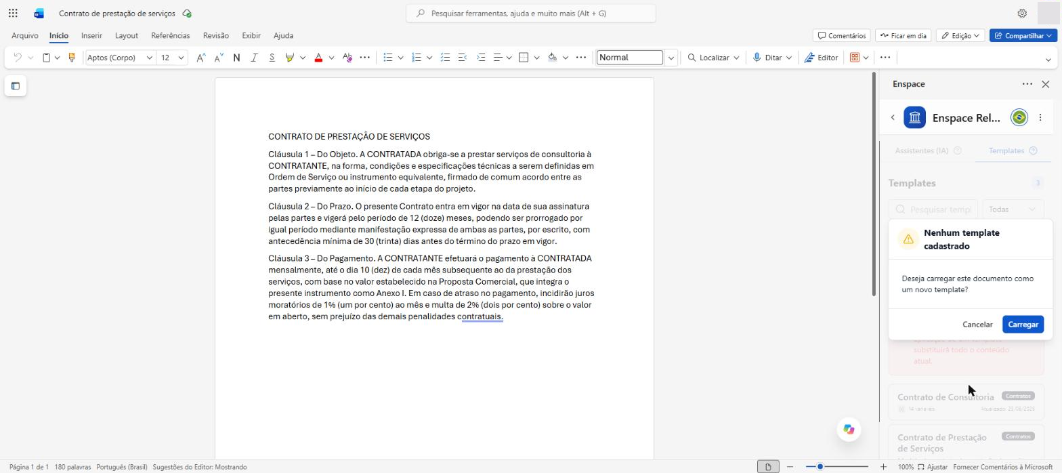Click the Compartilhar button
This screenshot has height=473, width=1062.
pos(1023,35)
